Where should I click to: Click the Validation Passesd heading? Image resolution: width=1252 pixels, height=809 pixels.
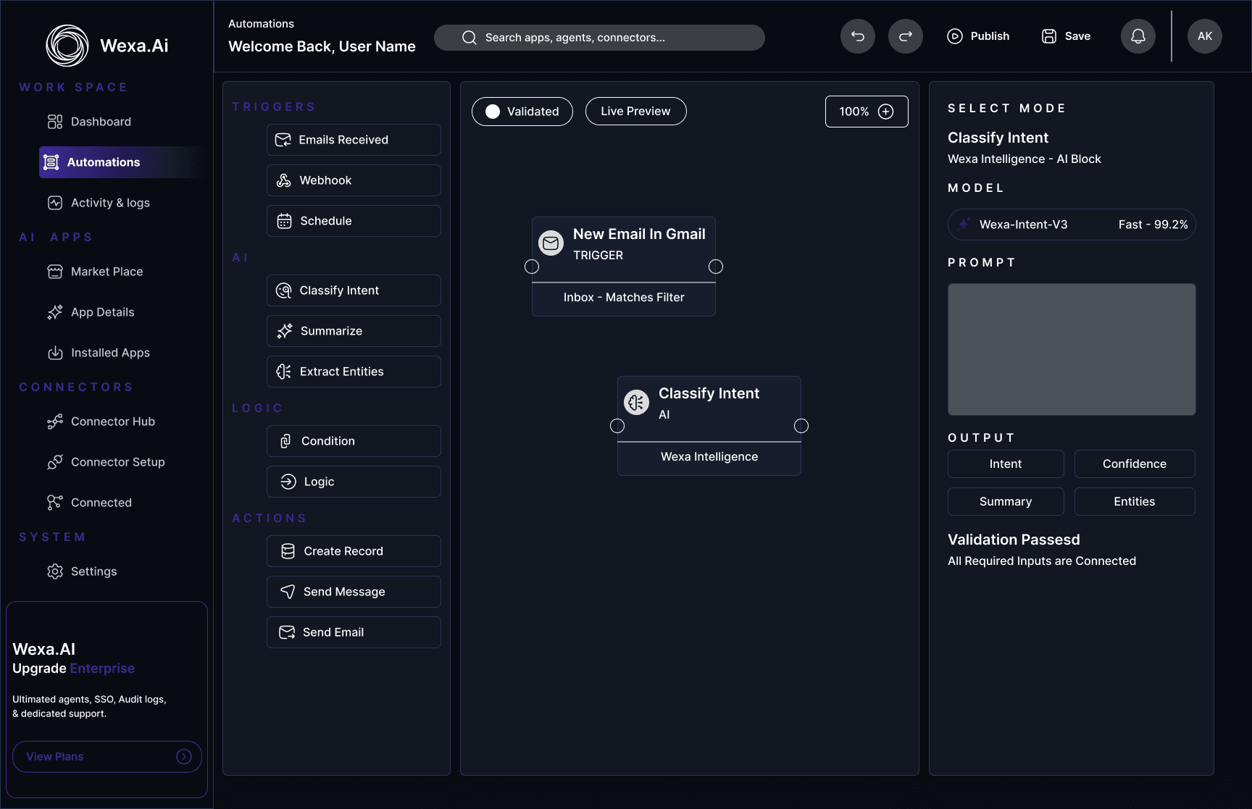1014,540
